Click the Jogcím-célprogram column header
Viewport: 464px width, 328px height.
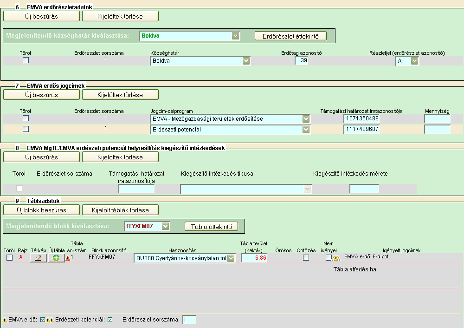(172, 111)
